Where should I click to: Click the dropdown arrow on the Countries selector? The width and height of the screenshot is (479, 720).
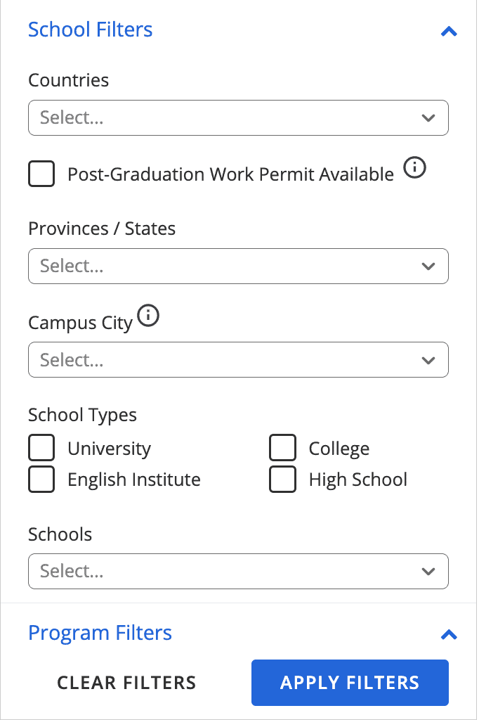tap(428, 118)
